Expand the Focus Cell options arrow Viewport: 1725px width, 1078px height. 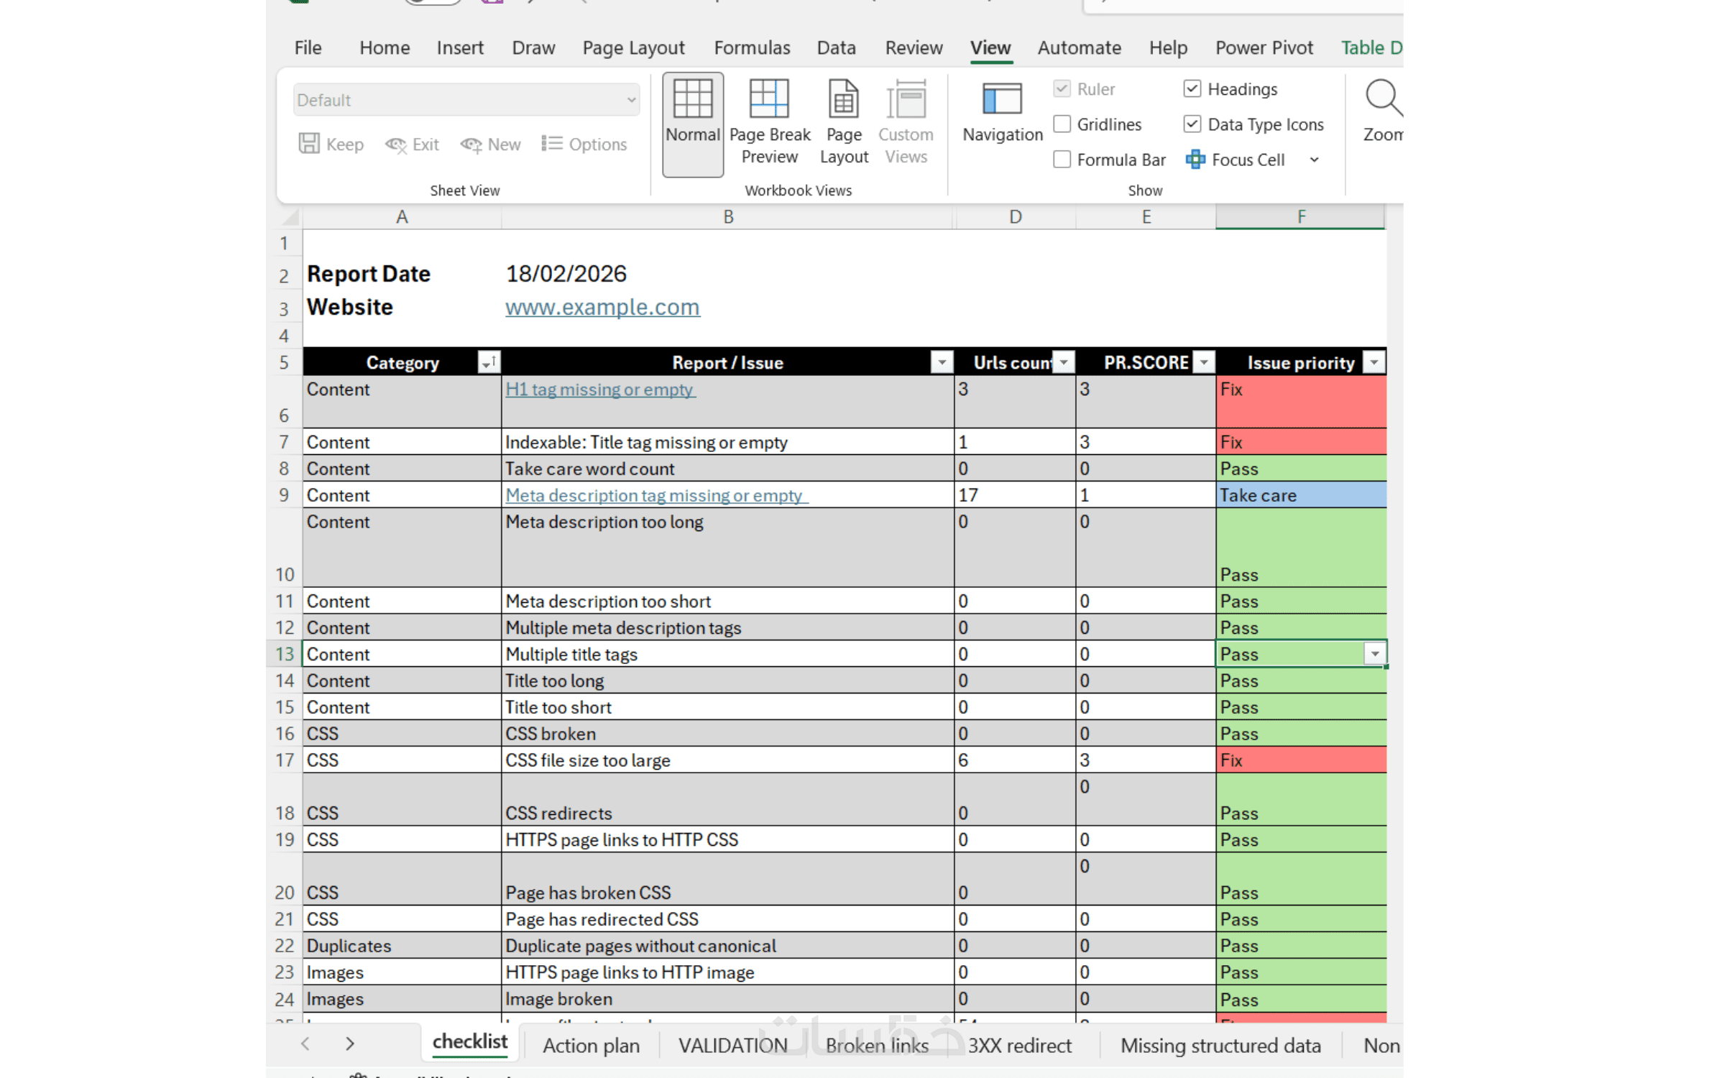point(1314,160)
